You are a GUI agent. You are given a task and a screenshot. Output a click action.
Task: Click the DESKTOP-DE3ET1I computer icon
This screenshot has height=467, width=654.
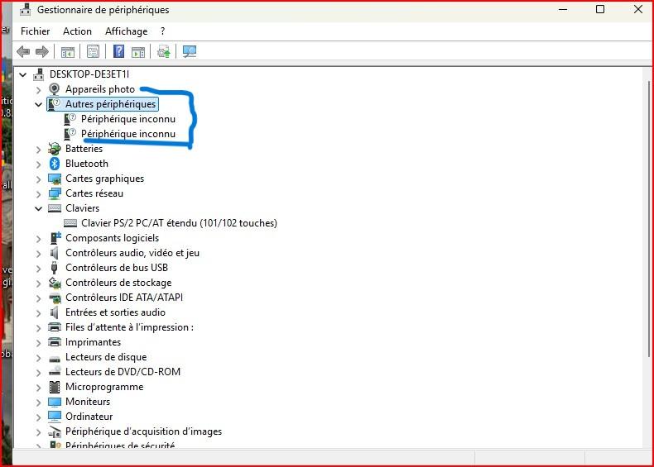39,74
